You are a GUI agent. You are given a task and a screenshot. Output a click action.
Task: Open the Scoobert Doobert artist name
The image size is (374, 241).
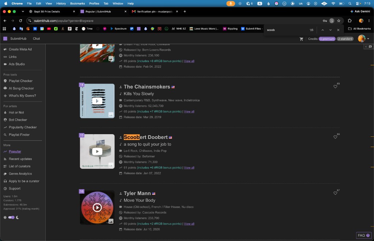(145, 137)
